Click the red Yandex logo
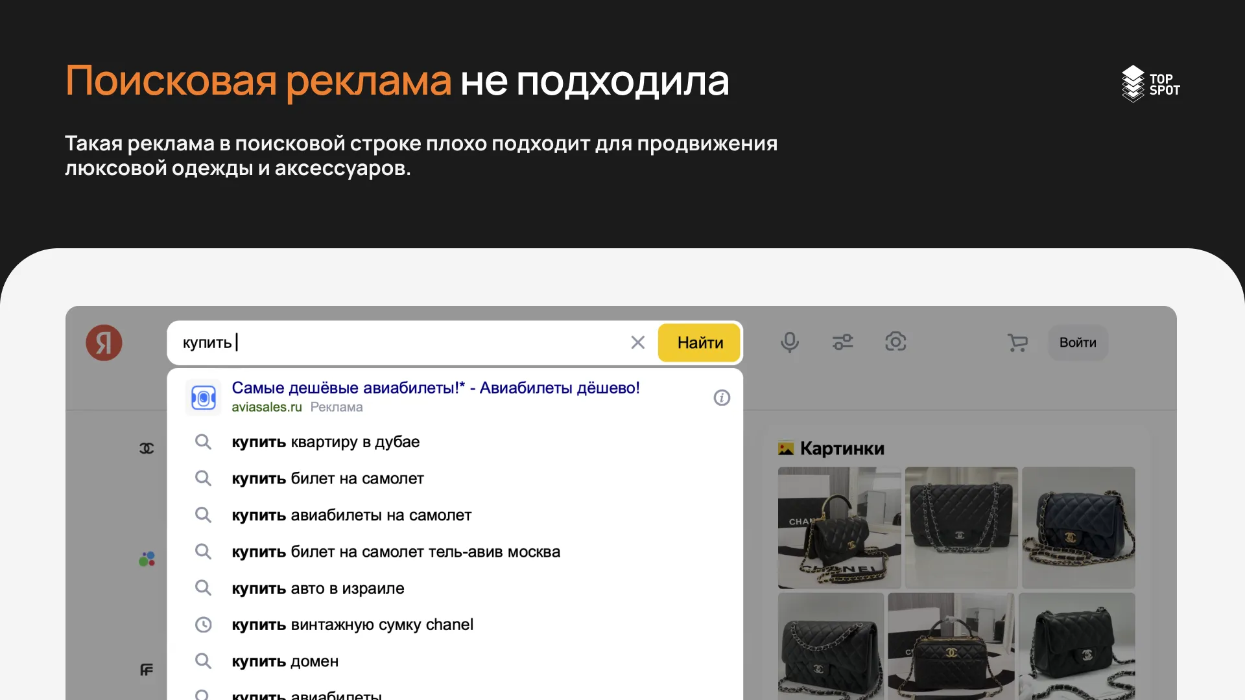 104,343
